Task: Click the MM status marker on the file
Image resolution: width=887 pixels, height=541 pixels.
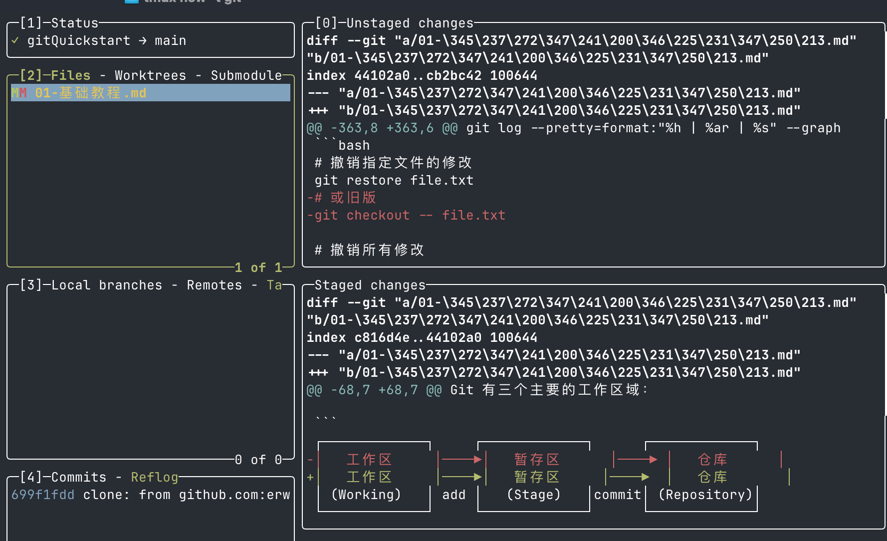Action: pos(19,93)
